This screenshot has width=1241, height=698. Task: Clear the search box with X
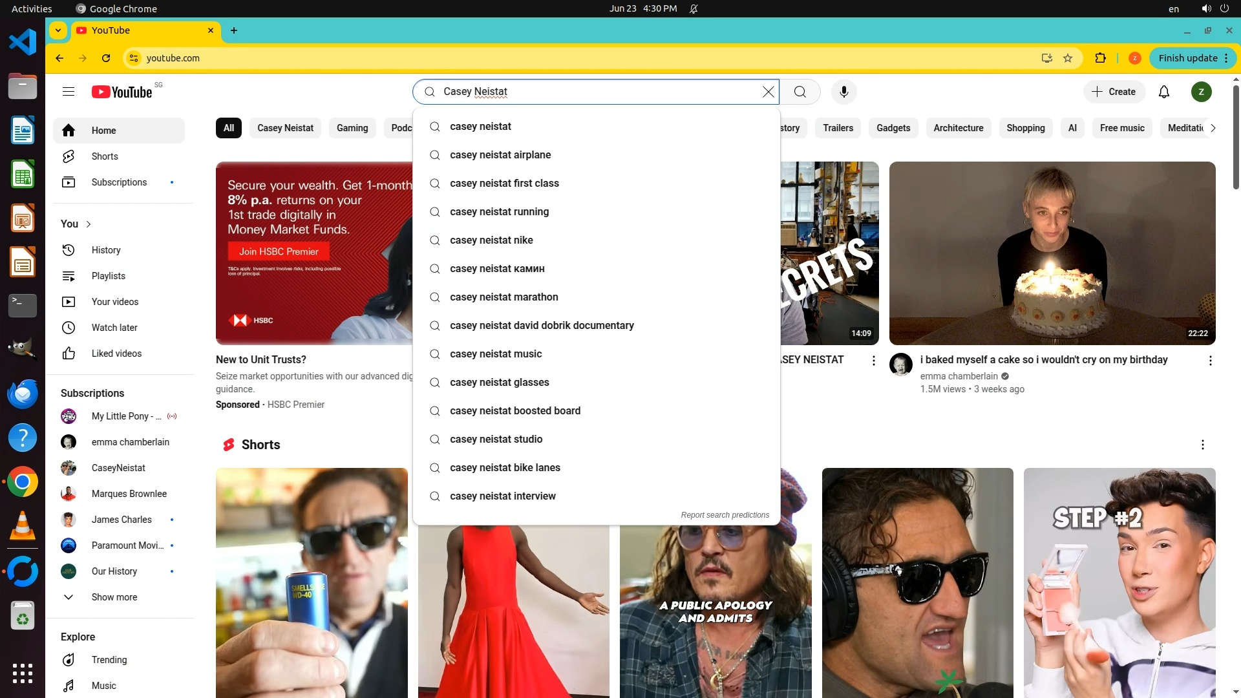(768, 92)
